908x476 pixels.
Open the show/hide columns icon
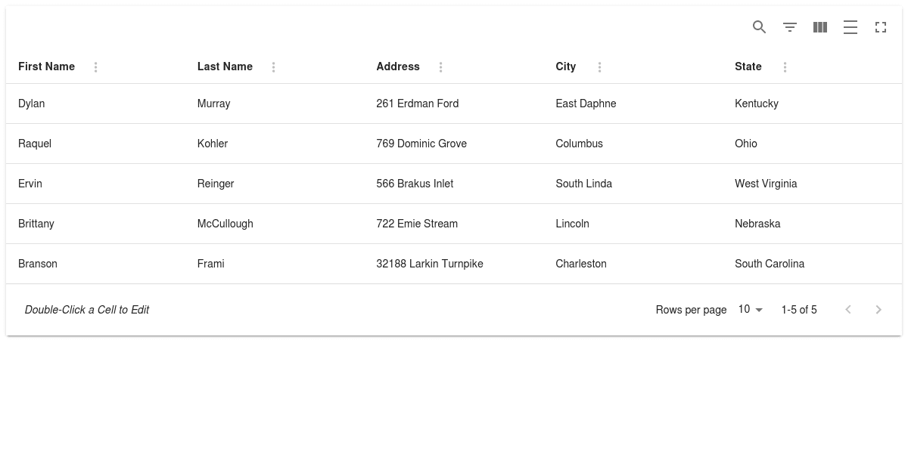coord(820,27)
